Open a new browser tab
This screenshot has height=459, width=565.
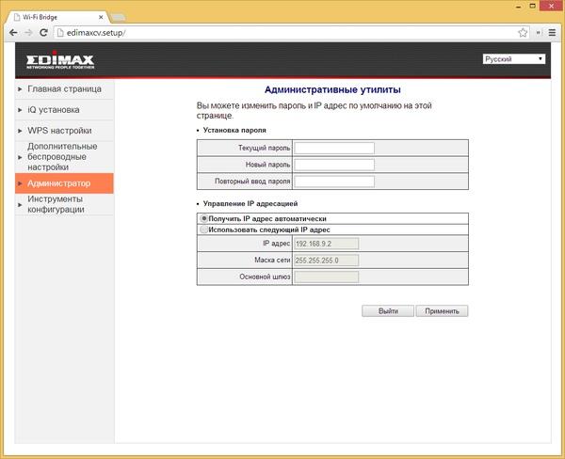click(x=119, y=17)
